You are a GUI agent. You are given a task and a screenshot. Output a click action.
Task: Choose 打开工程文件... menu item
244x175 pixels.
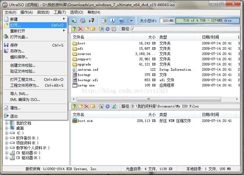(35, 80)
